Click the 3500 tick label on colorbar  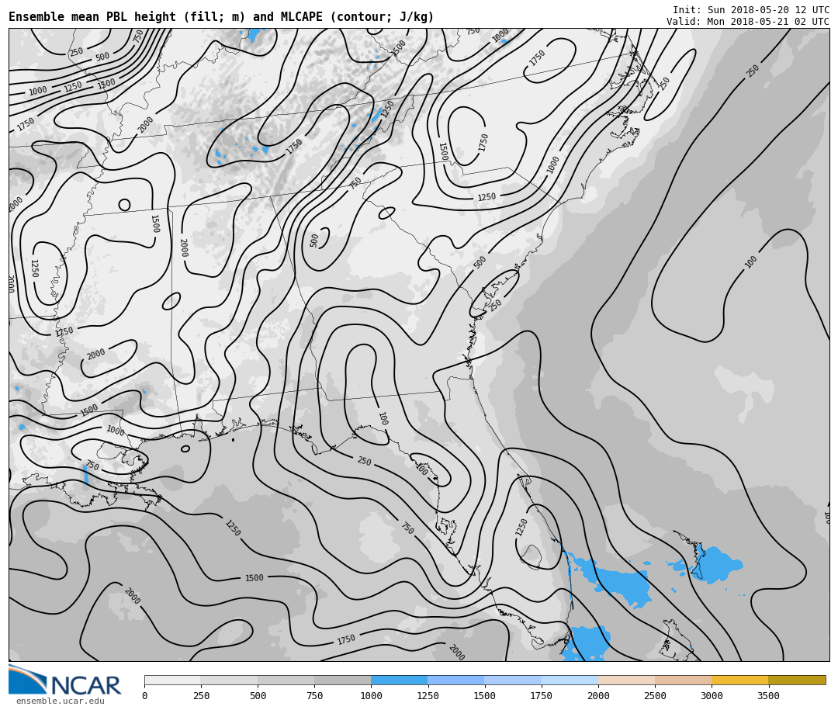pos(768,696)
